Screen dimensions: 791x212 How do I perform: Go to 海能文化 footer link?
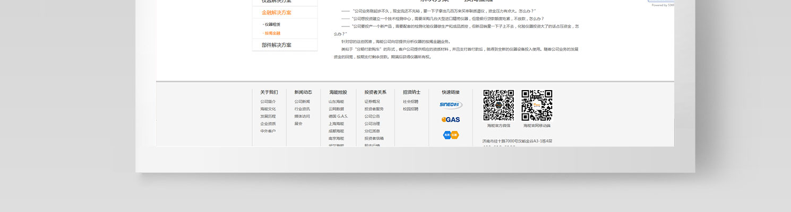tap(268, 109)
